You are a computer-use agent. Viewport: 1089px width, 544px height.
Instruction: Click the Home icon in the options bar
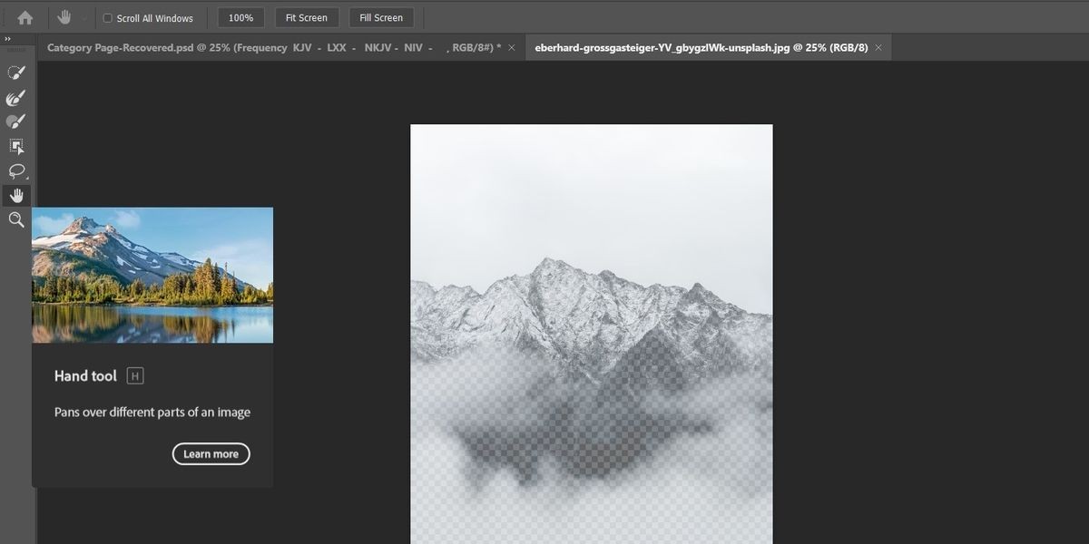[x=25, y=17]
